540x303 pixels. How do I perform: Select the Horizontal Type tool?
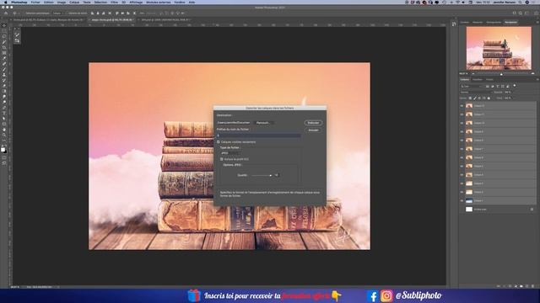pos(4,113)
